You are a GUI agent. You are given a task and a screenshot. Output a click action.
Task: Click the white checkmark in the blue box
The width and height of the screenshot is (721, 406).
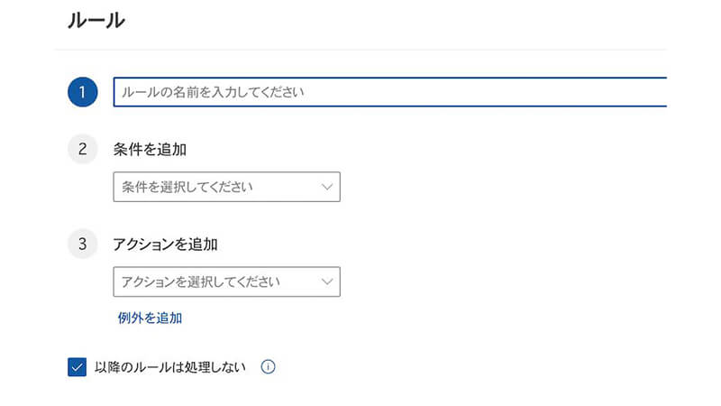pos(77,367)
